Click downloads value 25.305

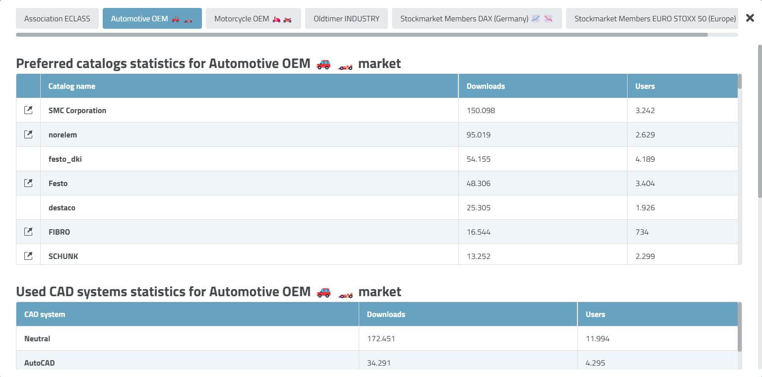click(x=479, y=207)
